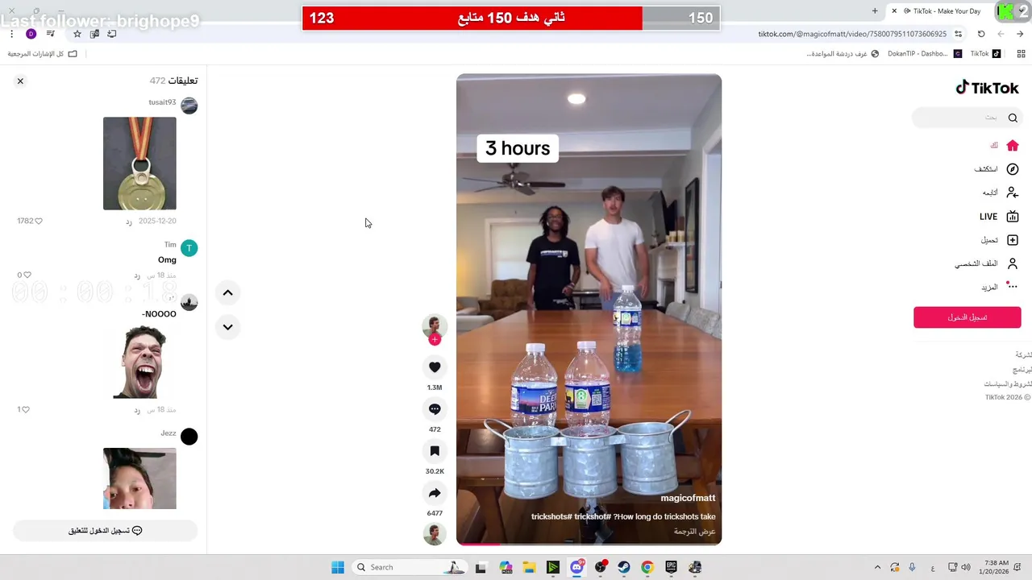Click the pink log in button
Screen dimensions: 1032x580
click(967, 317)
